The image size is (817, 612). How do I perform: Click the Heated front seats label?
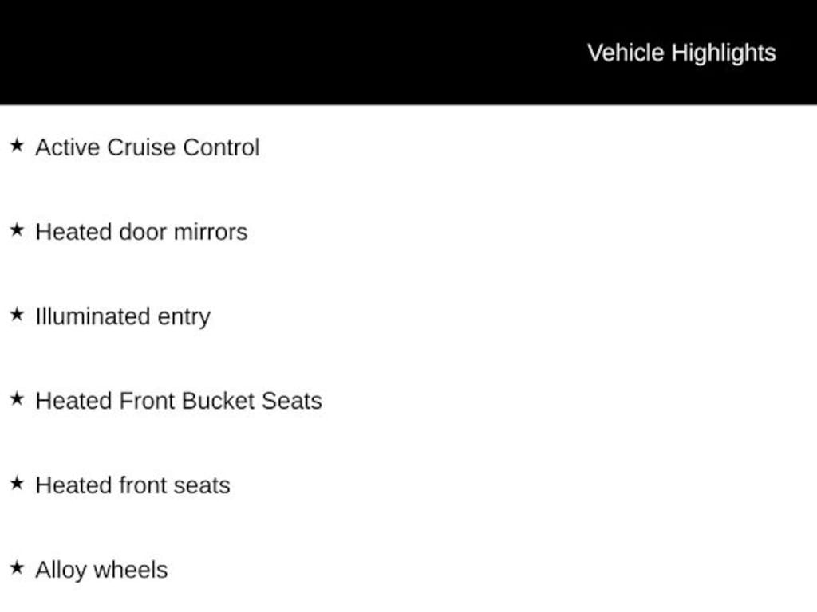[132, 485]
